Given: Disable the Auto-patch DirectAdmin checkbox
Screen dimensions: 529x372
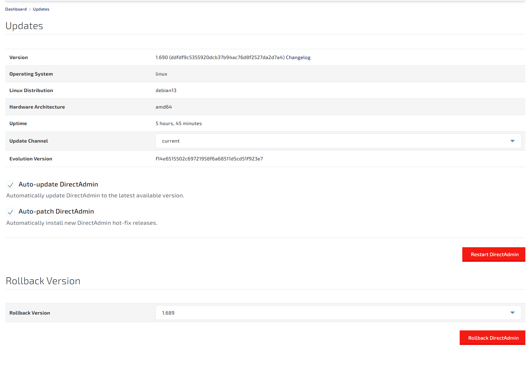Looking at the screenshot, I should pyautogui.click(x=11, y=212).
